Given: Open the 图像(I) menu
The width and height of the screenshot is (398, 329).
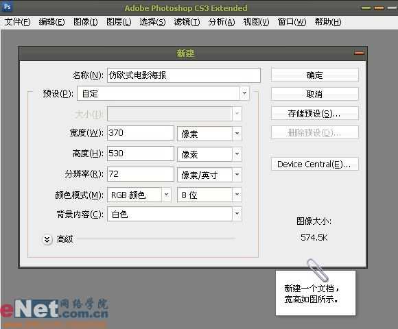Looking at the screenshot, I should (85, 22).
